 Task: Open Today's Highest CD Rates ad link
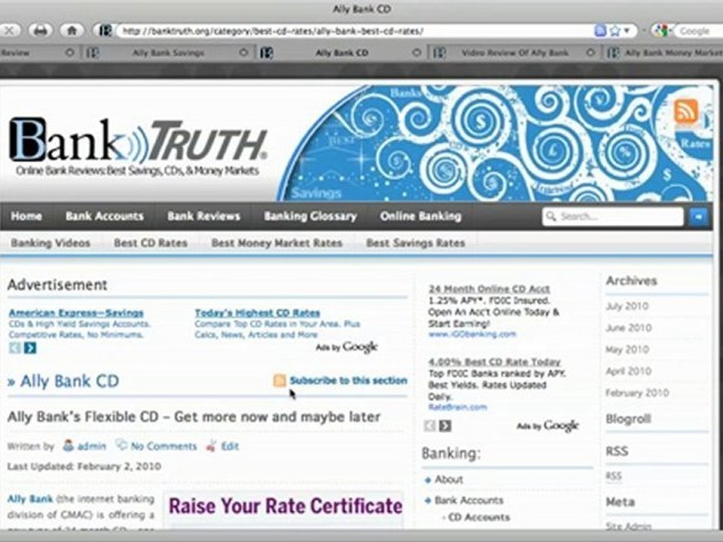pyautogui.click(x=258, y=313)
